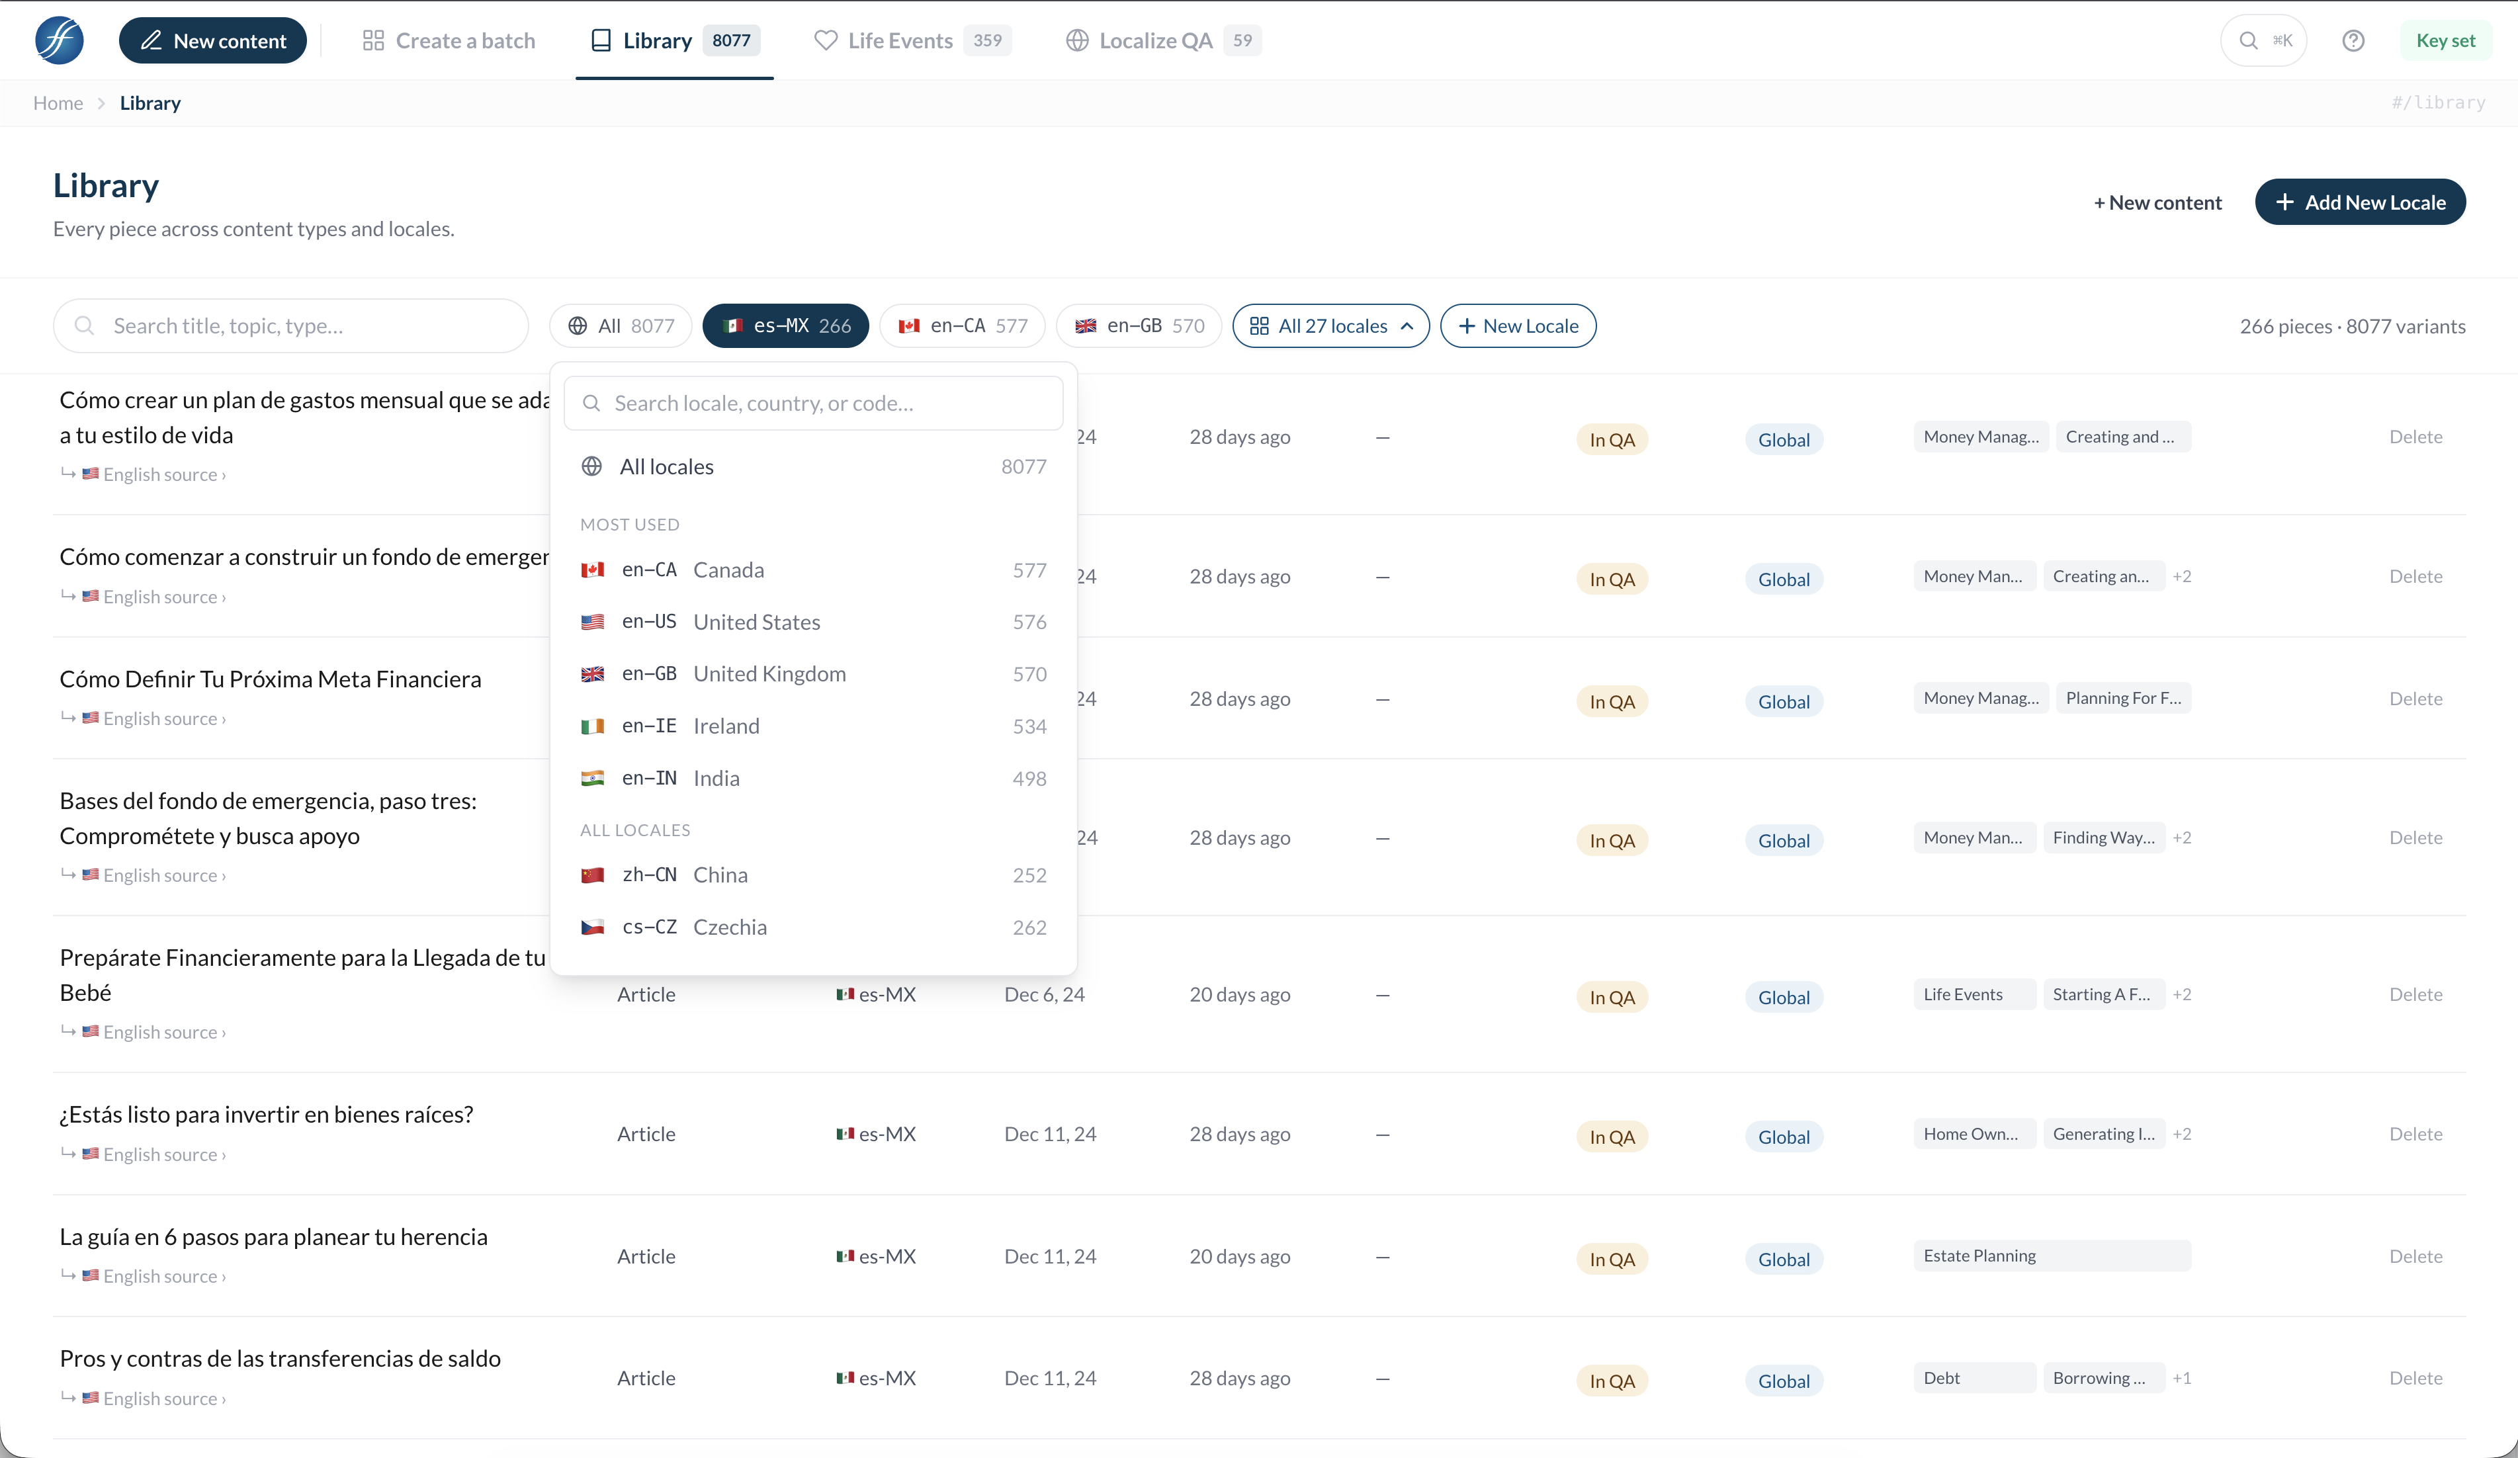Viewport: 2518px width, 1458px height.
Task: Select cs-CZ Czechia locale
Action: coord(813,926)
